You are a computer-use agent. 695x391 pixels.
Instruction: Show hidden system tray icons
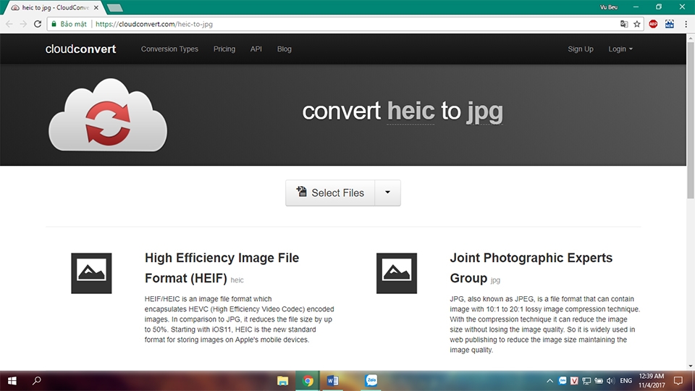pyautogui.click(x=551, y=380)
